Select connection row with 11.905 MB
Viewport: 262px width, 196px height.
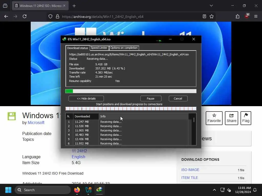click(x=127, y=130)
